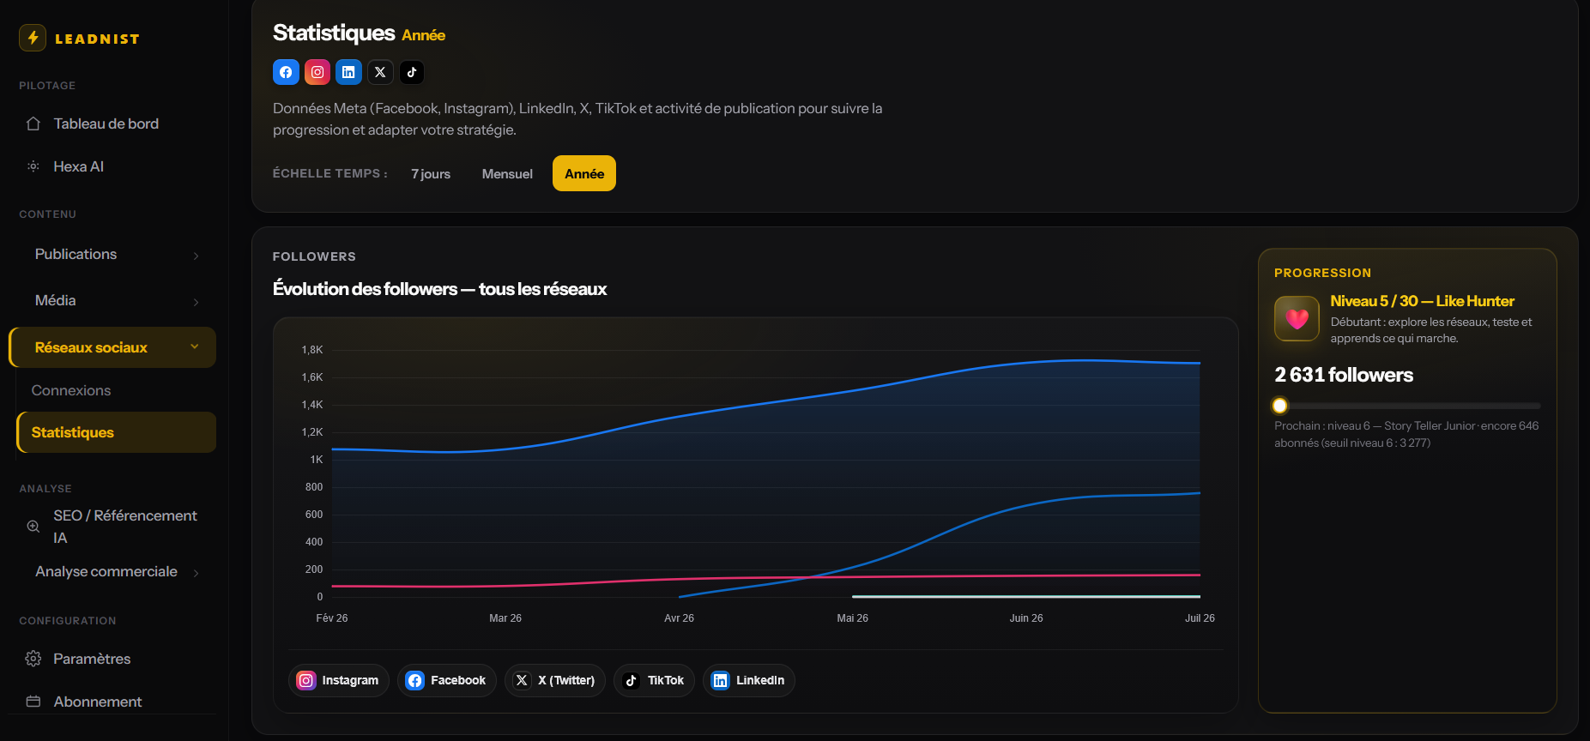Toggle the TikTok series in chart legend
This screenshot has width=1590, height=741.
coord(654,680)
